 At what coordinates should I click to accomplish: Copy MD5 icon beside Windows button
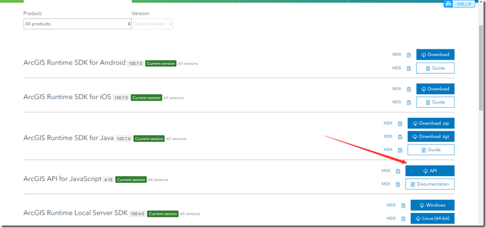coord(403,206)
